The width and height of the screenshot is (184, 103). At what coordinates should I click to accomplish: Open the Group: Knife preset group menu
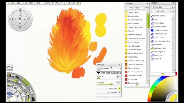[x=163, y=7]
